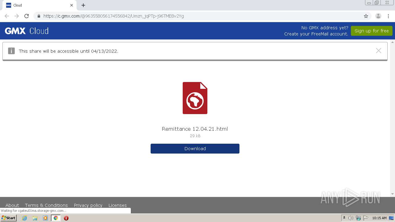Click the info icon in notice
Image resolution: width=395 pixels, height=222 pixels.
[x=11, y=51]
